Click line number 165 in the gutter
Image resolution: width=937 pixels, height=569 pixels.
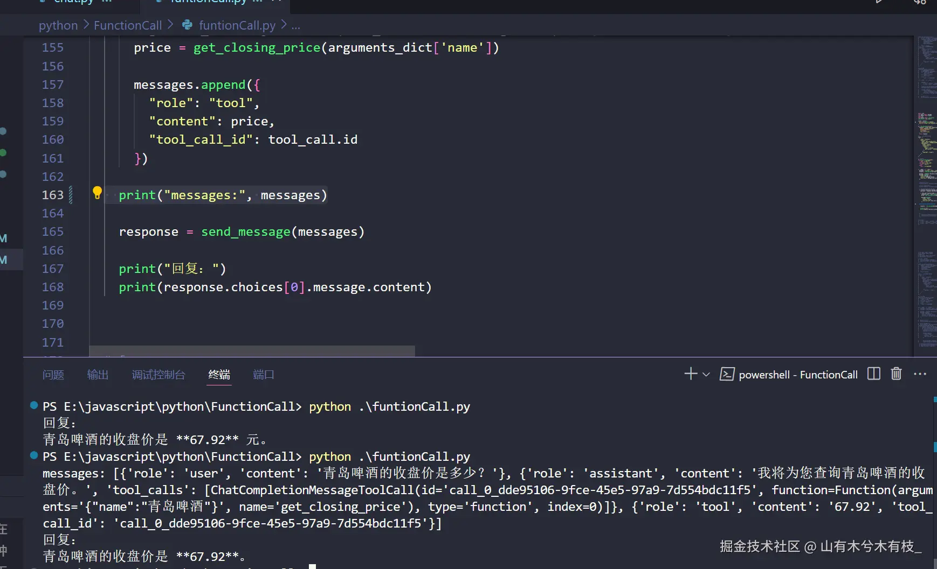click(x=53, y=231)
